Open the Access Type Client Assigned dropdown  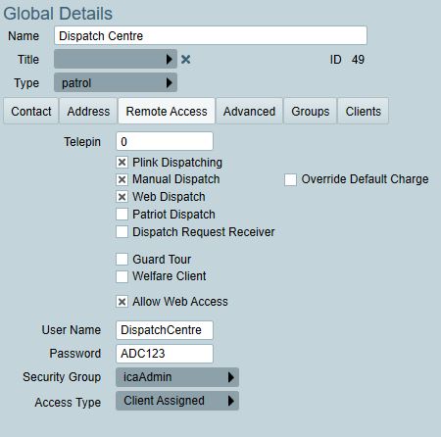tap(177, 401)
